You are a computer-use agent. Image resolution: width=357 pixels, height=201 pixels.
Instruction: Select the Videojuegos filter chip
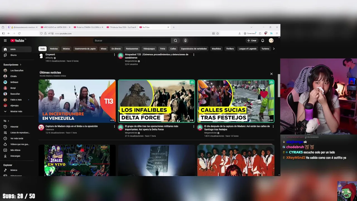coord(149,49)
